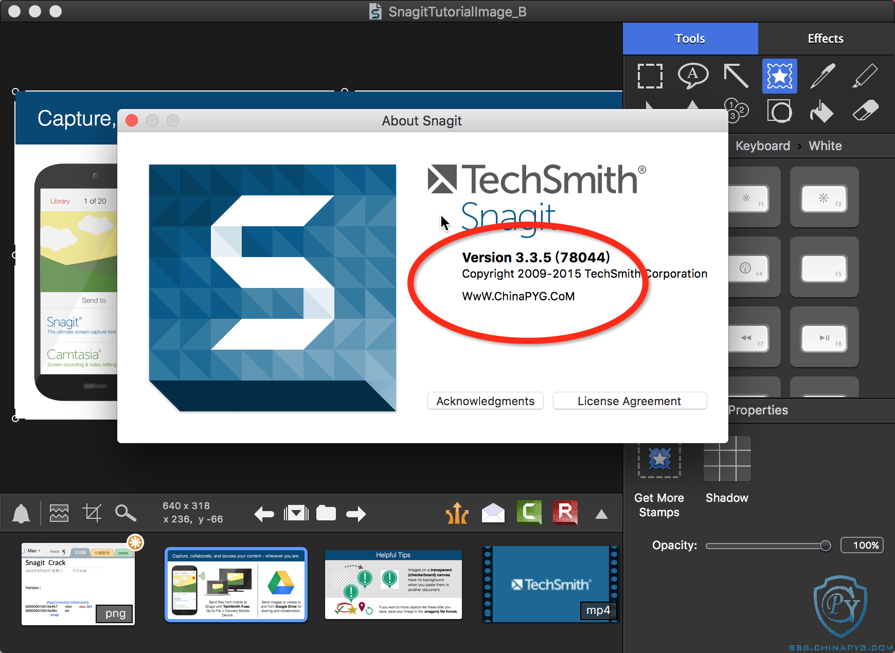Switch to the Tools tab
The width and height of the screenshot is (895, 653).
click(x=690, y=39)
